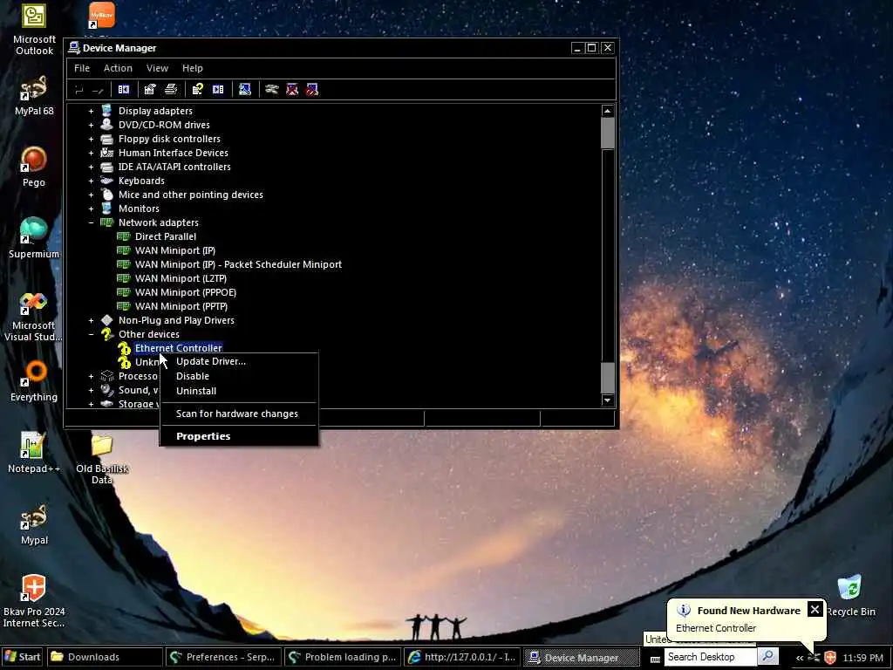
Task: Click the tree scrollbar's up arrow
Action: click(x=608, y=111)
